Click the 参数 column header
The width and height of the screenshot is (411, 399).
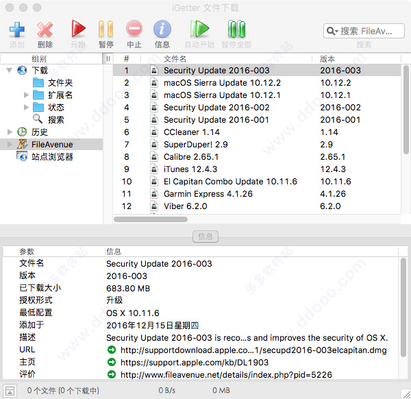click(x=27, y=252)
